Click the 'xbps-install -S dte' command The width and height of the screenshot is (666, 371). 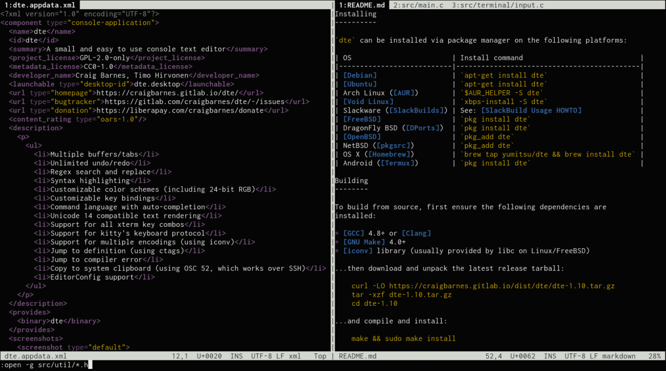click(504, 101)
